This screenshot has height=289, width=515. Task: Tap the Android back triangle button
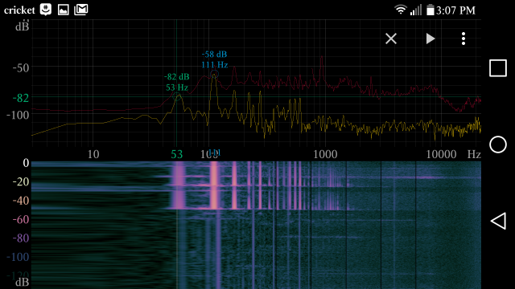pos(498,221)
